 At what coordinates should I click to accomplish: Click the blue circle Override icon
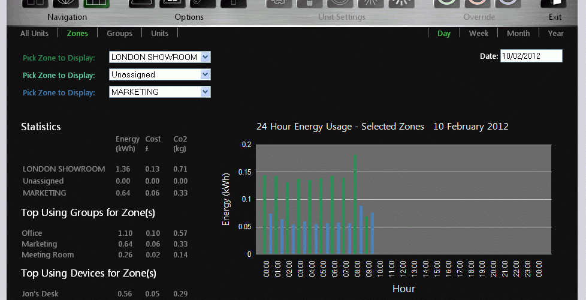508,4
